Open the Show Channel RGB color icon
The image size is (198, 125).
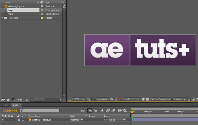[121, 99]
